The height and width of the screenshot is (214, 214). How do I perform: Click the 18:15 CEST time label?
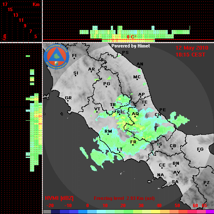point(190,55)
